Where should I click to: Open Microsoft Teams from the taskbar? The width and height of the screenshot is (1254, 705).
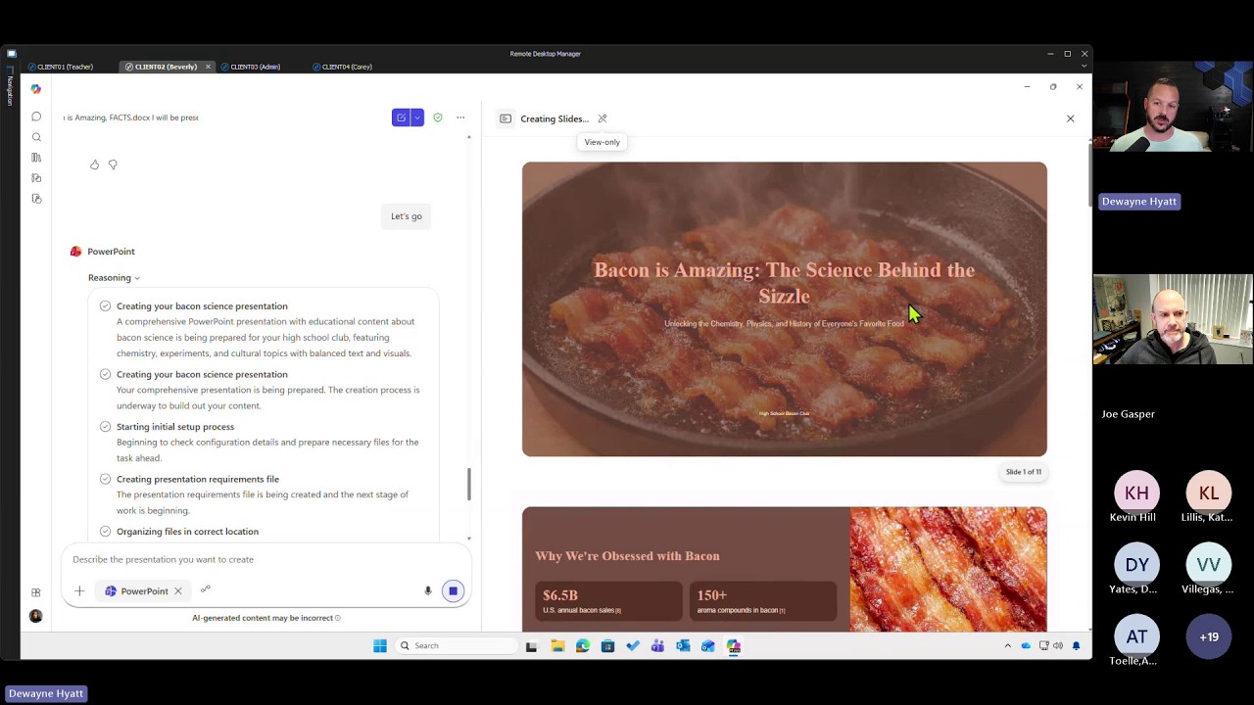[x=657, y=646]
